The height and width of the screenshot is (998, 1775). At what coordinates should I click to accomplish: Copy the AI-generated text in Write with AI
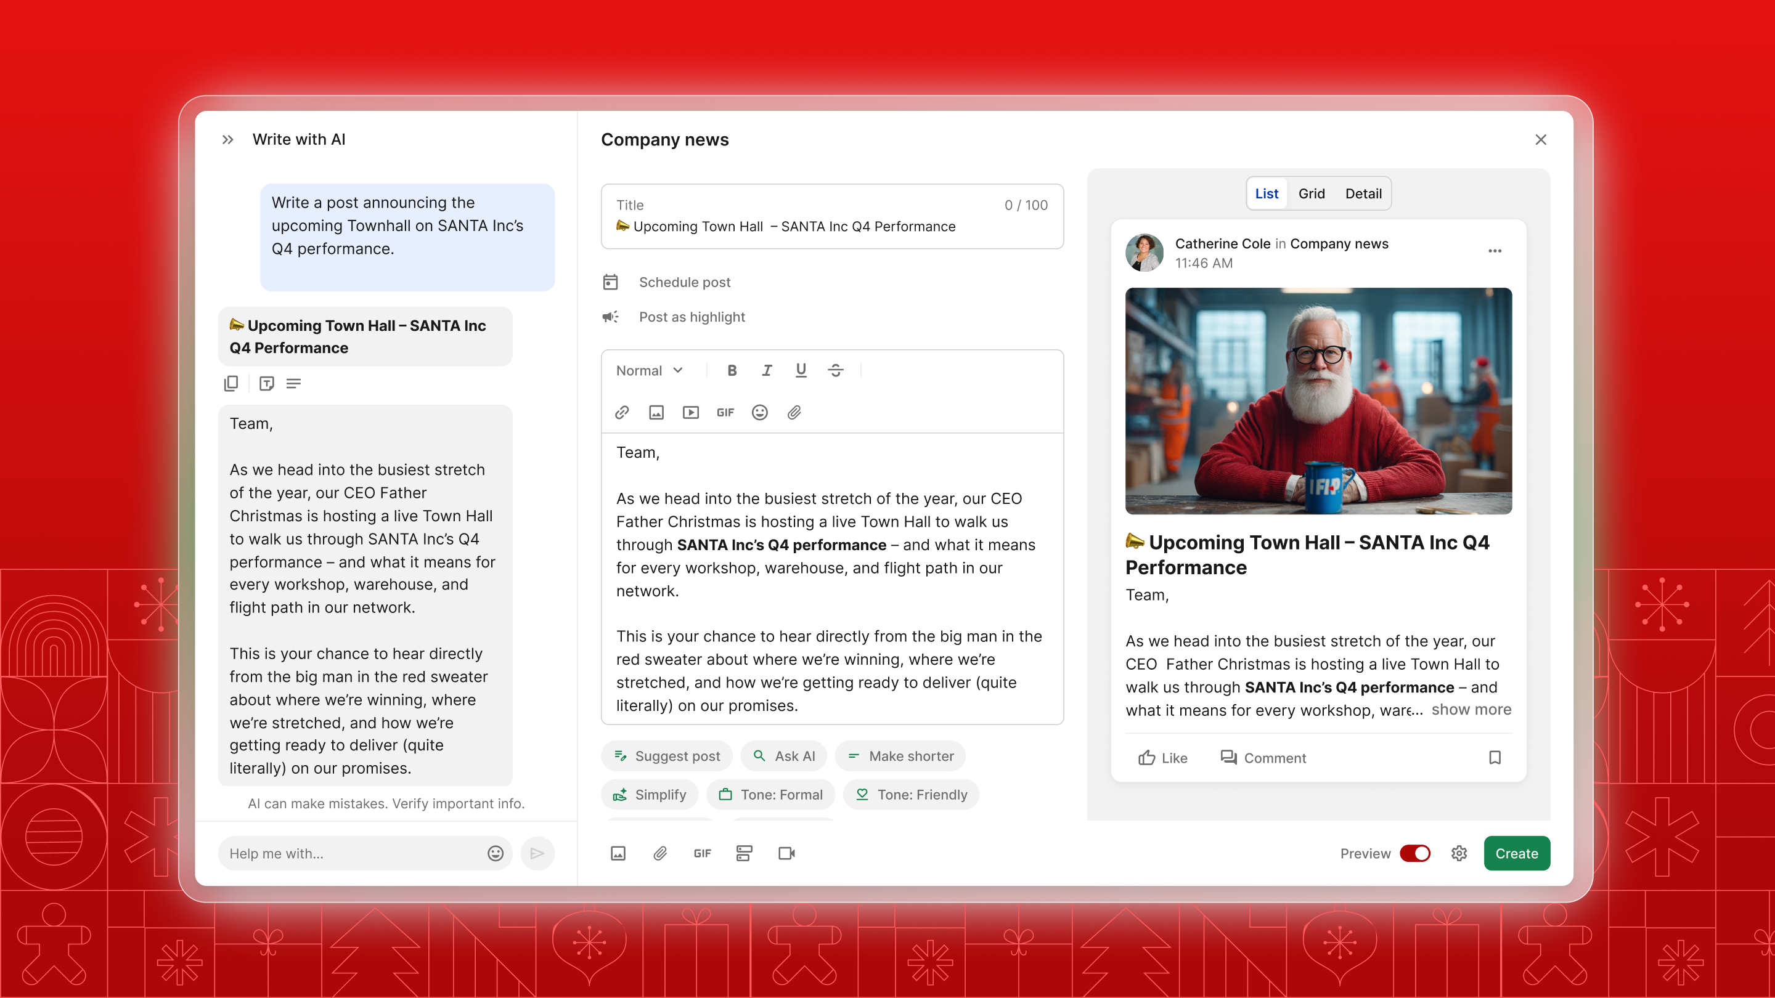231,383
